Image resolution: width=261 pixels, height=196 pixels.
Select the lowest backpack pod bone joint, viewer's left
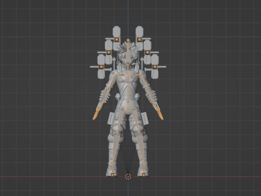click(x=101, y=67)
